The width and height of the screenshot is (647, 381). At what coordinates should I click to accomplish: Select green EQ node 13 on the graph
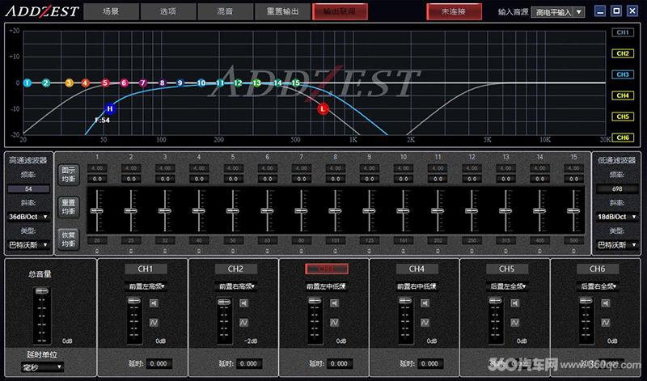pos(256,83)
